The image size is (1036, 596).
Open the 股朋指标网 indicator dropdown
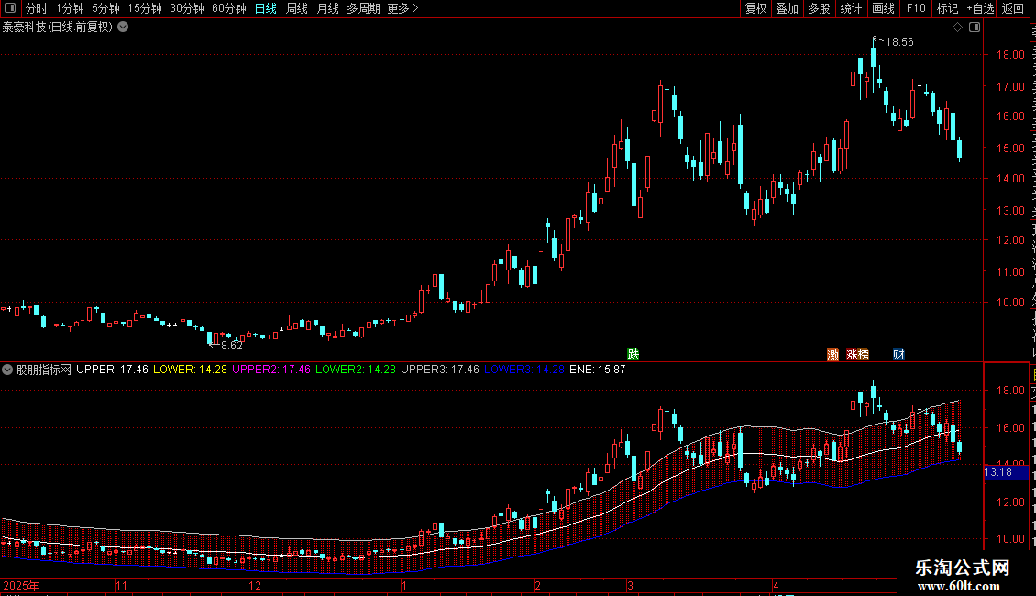point(7,370)
